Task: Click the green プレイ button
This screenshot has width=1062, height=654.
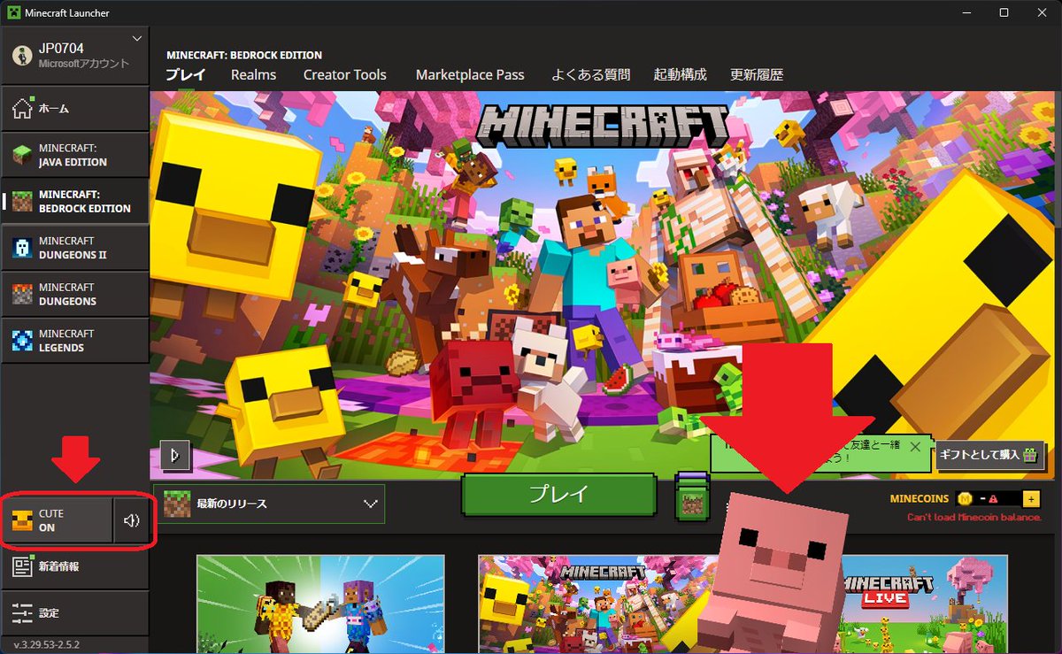Action: [x=558, y=495]
